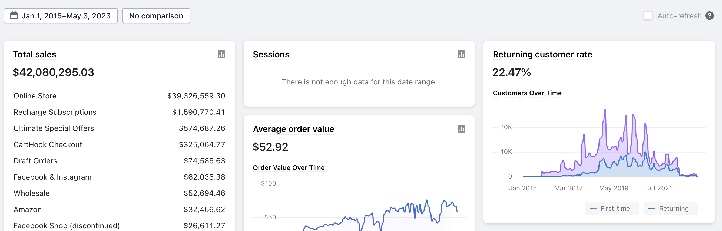Click the Customers Over Time chart peak

[605, 110]
